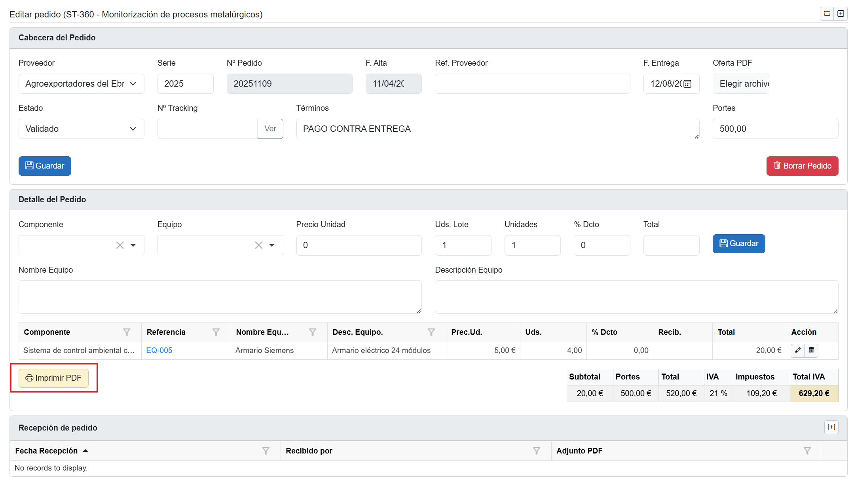The height and width of the screenshot is (480, 852).
Task: Clear the Componente selection X
Action: click(120, 245)
